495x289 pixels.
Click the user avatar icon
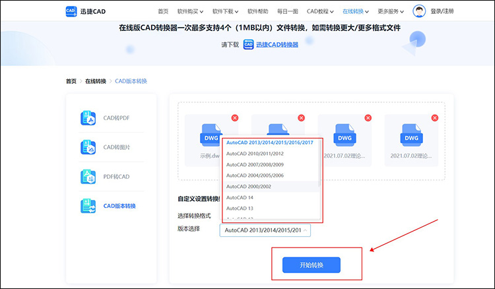point(419,11)
